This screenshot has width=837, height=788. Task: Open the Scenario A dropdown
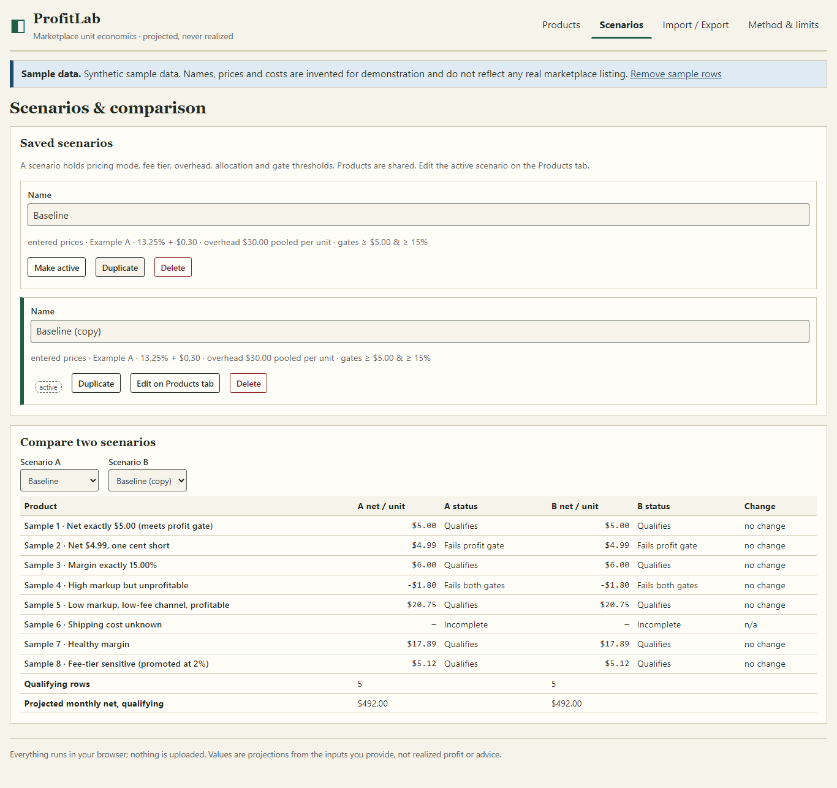(59, 481)
